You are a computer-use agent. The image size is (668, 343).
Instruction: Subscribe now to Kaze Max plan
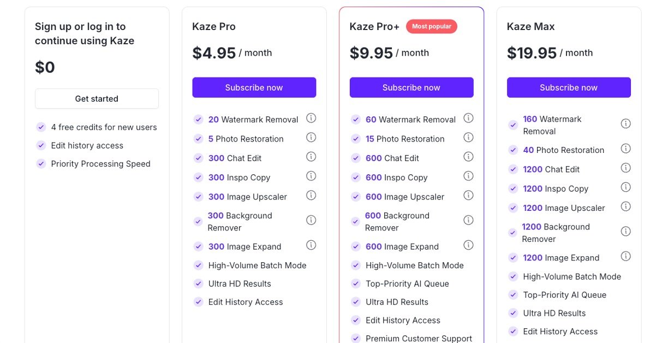coord(568,87)
